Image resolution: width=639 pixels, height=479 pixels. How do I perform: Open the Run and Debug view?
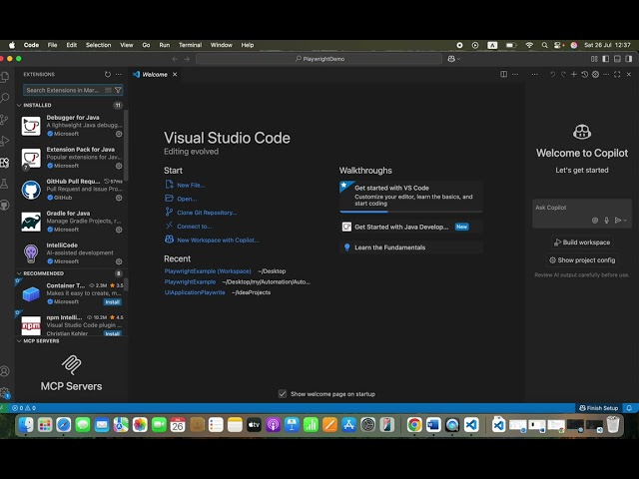click(4, 141)
